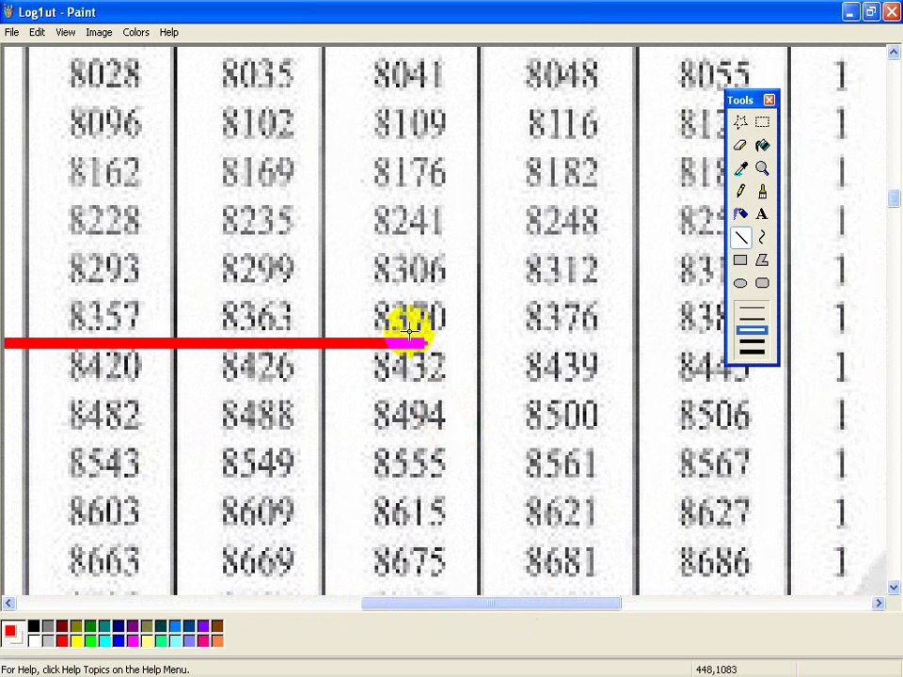Image resolution: width=903 pixels, height=677 pixels.
Task: Click the 'For Help' status bar message
Action: point(96,669)
